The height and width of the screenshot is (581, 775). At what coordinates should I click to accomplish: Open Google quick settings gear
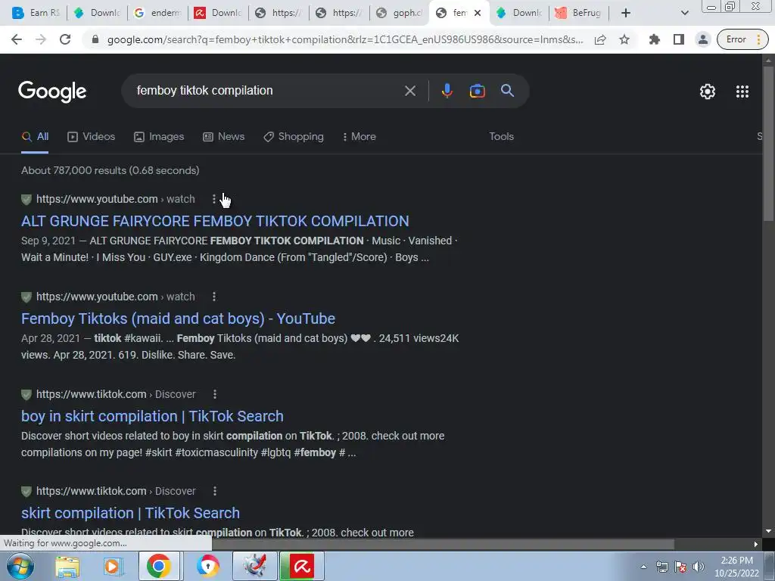coord(708,92)
